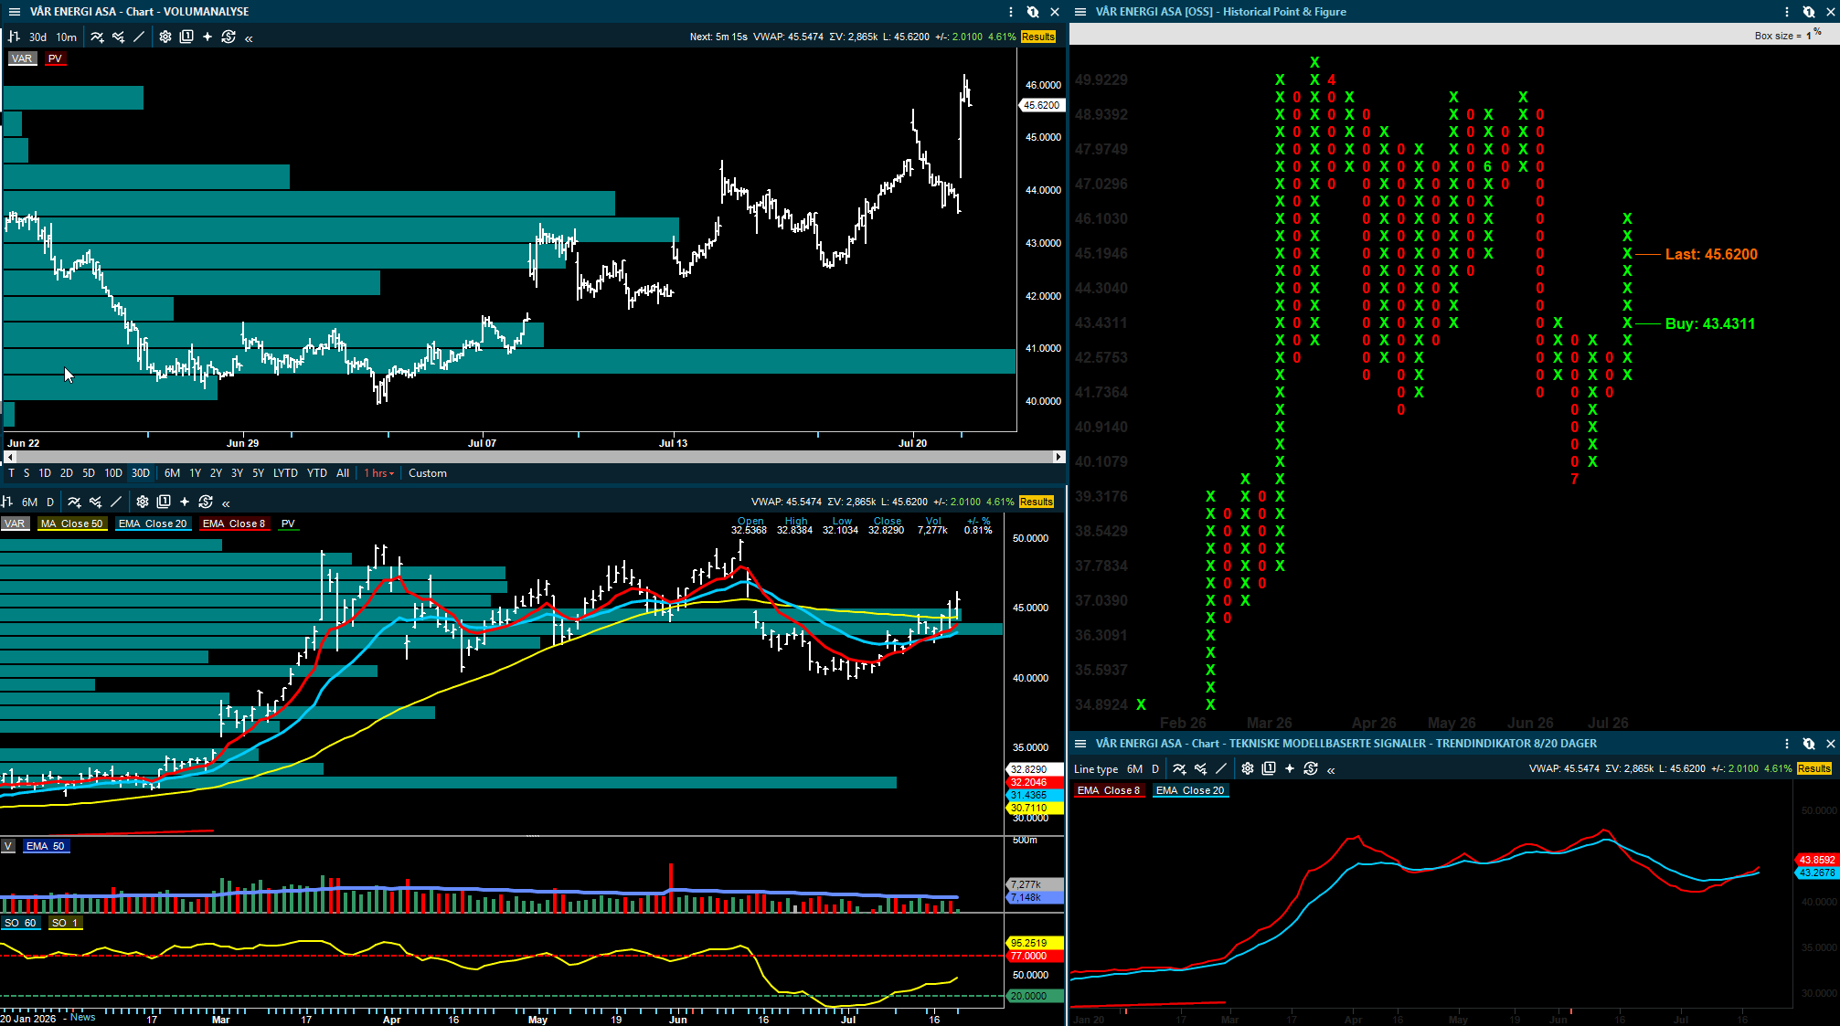1840x1026 pixels.
Task: Open Line type dropdown in Trendindikator toolbar
Action: [1096, 769]
